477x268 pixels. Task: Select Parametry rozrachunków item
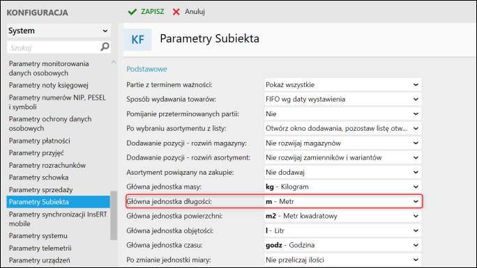[47, 166]
